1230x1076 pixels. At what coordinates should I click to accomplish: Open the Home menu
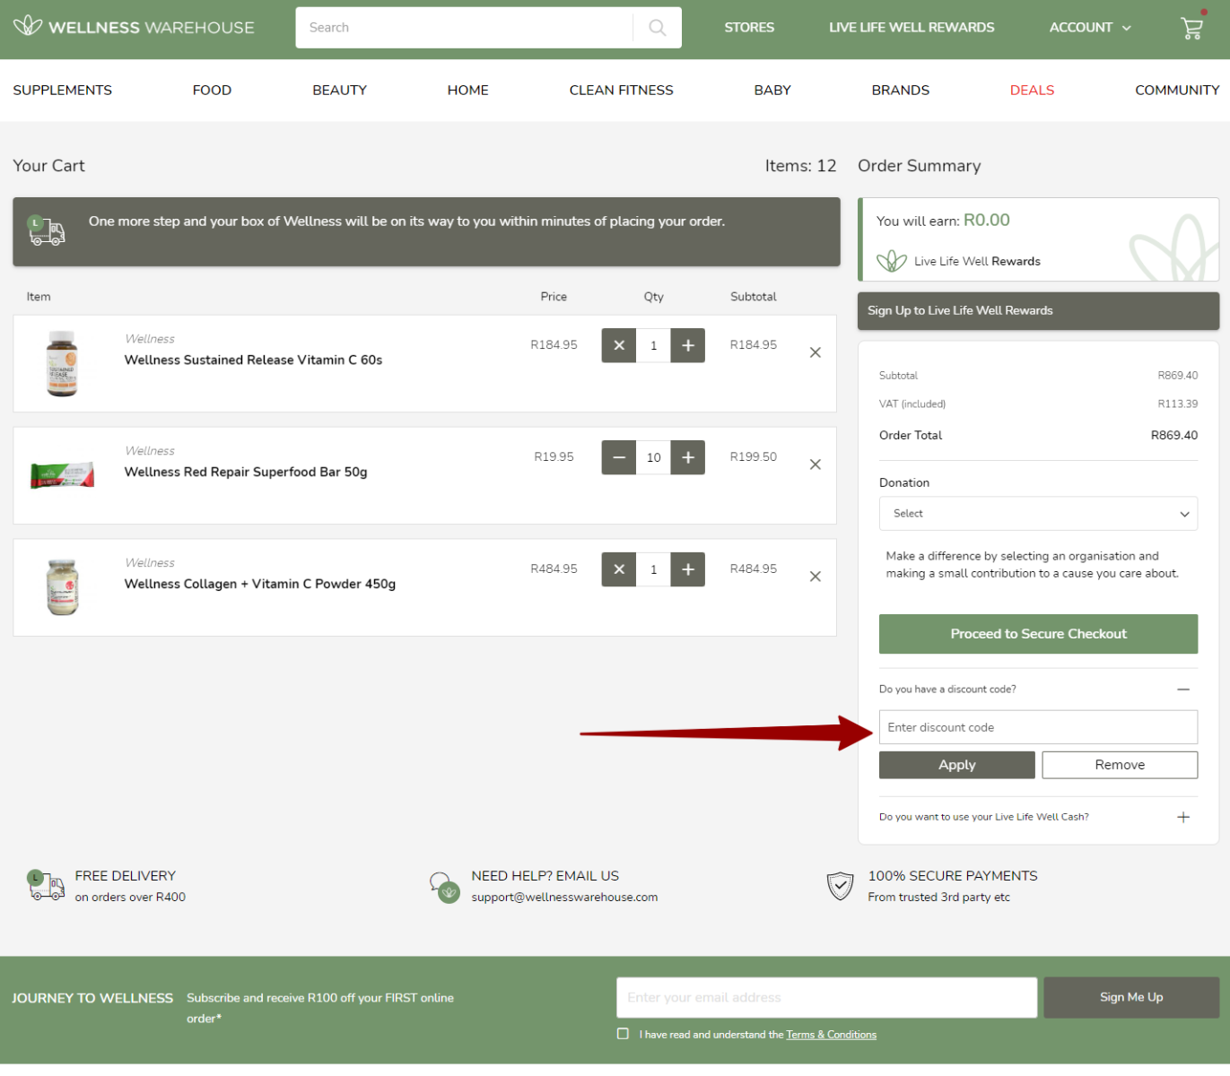pyautogui.click(x=468, y=90)
